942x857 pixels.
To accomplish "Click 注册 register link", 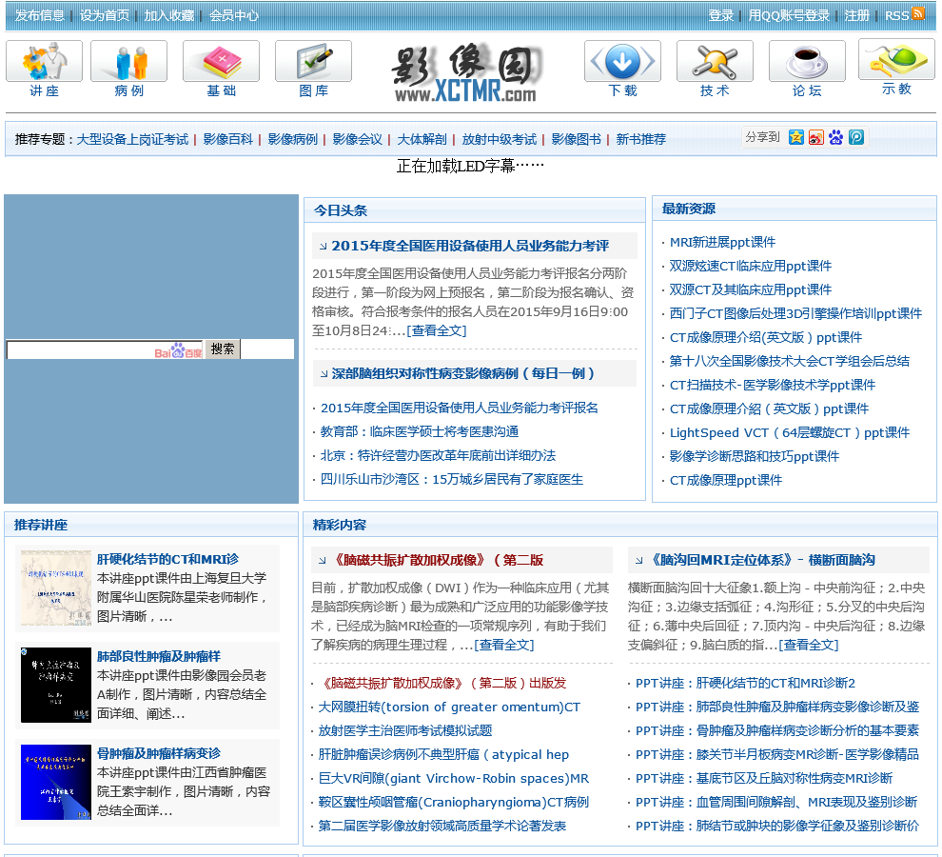I will [856, 15].
